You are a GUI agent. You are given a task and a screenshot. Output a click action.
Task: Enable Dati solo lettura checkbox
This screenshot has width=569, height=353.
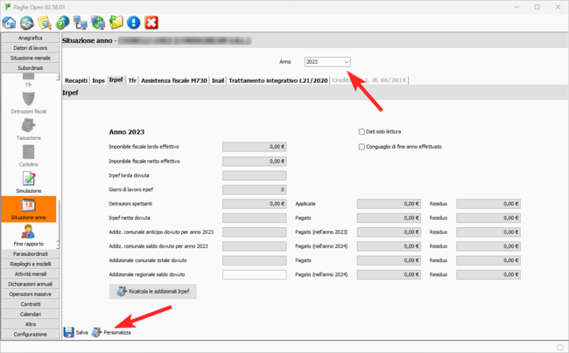361,132
